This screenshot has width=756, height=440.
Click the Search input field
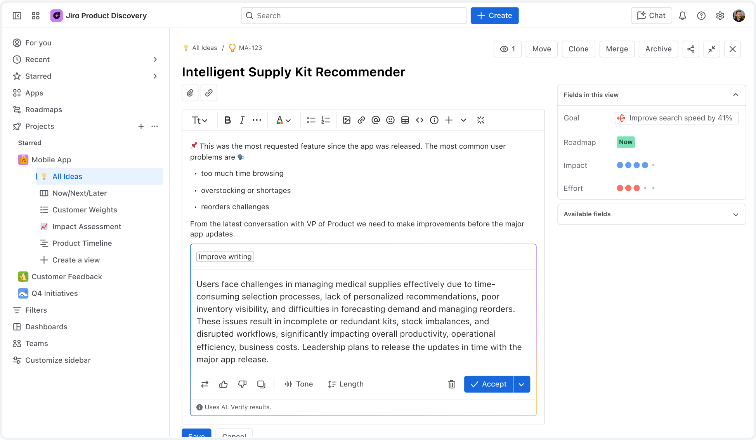click(x=354, y=16)
